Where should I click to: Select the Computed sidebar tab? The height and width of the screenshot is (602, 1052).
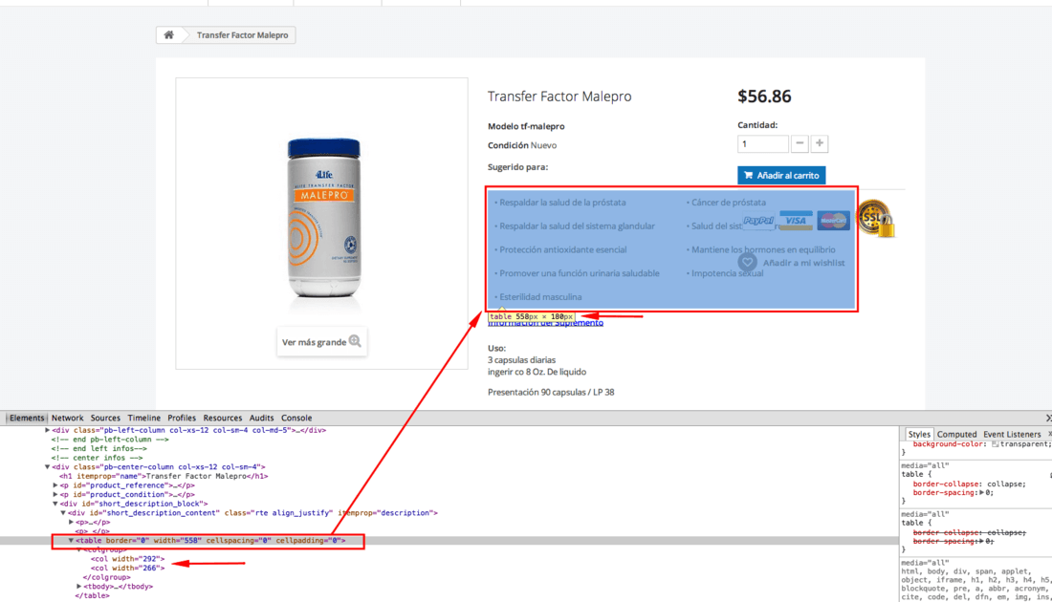tap(956, 435)
